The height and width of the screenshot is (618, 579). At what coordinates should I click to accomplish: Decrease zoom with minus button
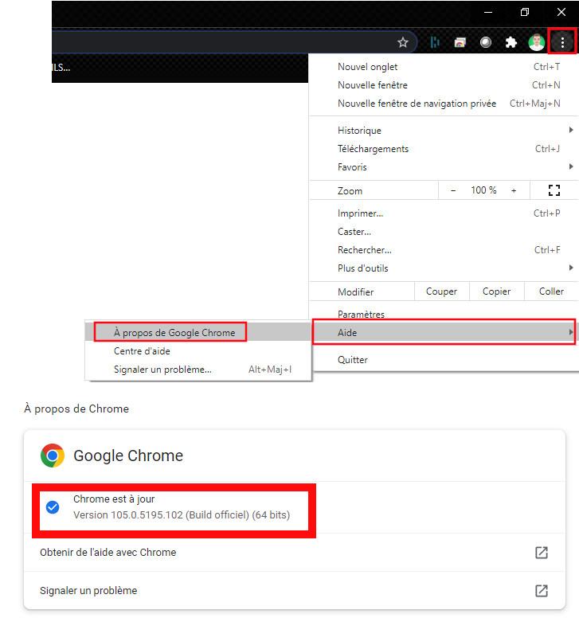click(453, 191)
